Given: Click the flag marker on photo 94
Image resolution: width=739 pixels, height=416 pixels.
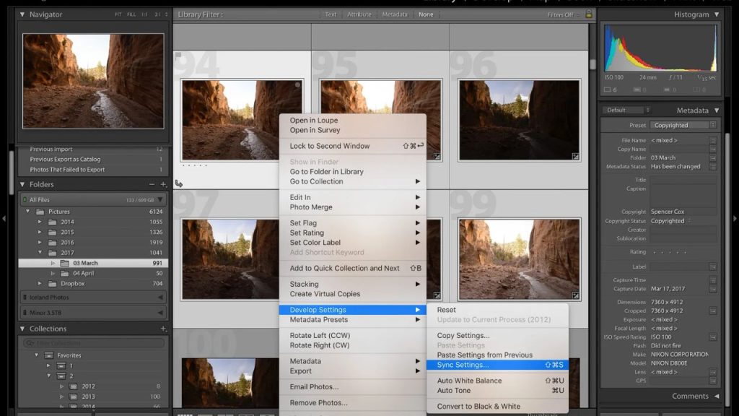Looking at the screenshot, I should pyautogui.click(x=178, y=55).
